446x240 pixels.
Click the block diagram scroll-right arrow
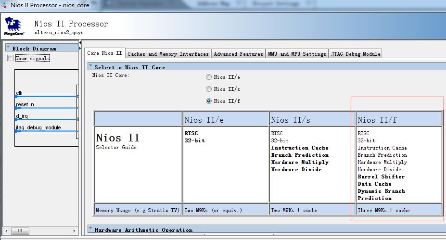pyautogui.click(x=75, y=231)
